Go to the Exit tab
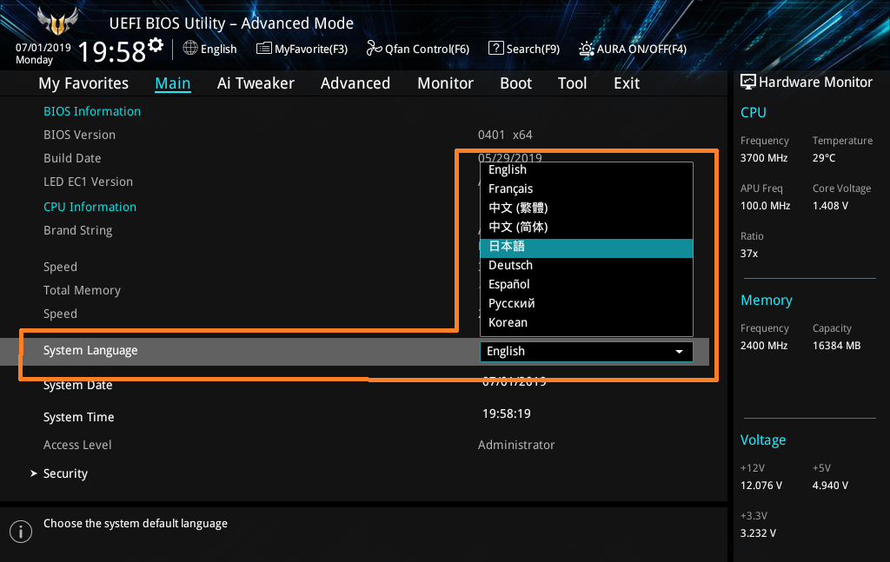890x562 pixels. (627, 83)
